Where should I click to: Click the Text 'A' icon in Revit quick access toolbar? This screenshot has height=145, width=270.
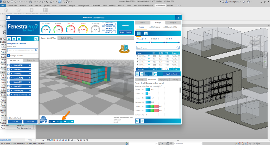[47, 2]
